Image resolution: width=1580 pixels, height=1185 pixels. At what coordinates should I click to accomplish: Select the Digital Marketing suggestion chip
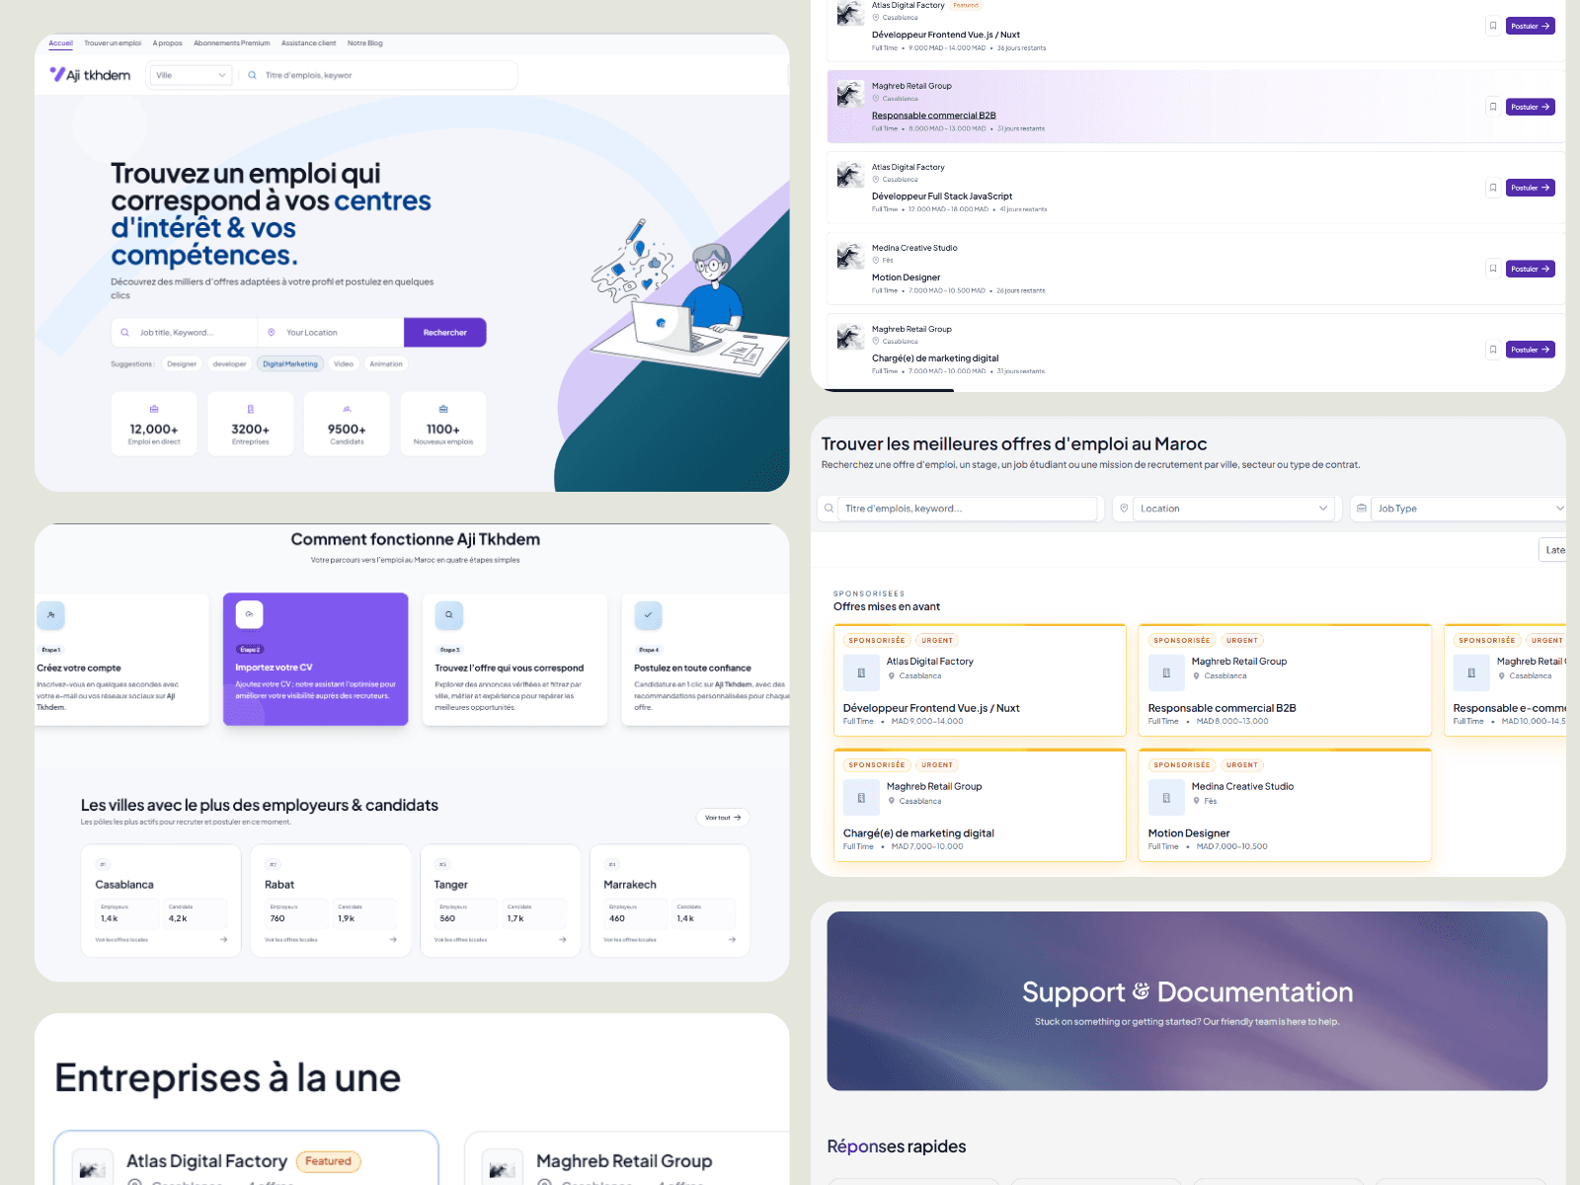coord(290,364)
